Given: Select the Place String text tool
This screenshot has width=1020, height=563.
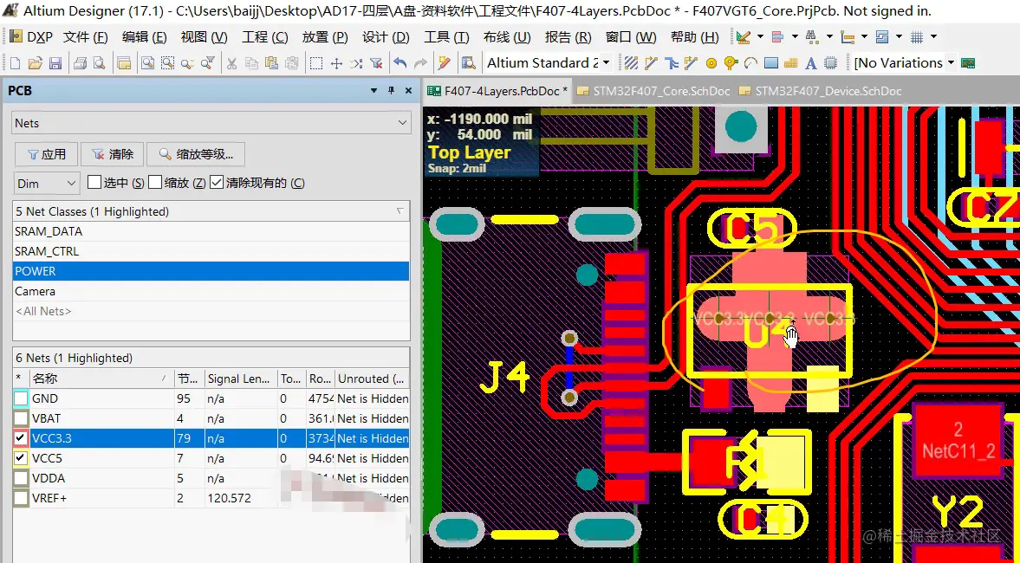Looking at the screenshot, I should coord(810,63).
